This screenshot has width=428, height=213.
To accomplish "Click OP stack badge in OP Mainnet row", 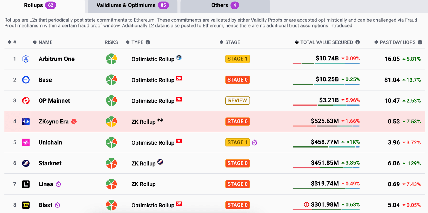I will (179, 99).
